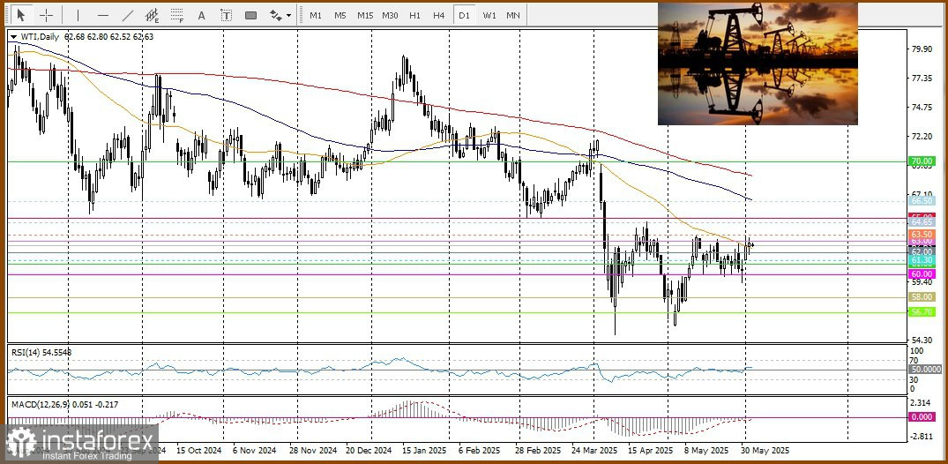Click the 15 Jan 2025 date label
The image size is (948, 464).
[x=426, y=451]
